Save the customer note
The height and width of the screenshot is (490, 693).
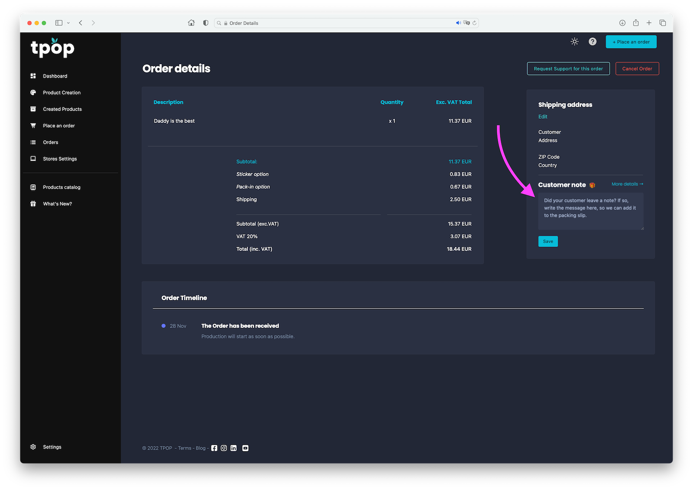[548, 241]
